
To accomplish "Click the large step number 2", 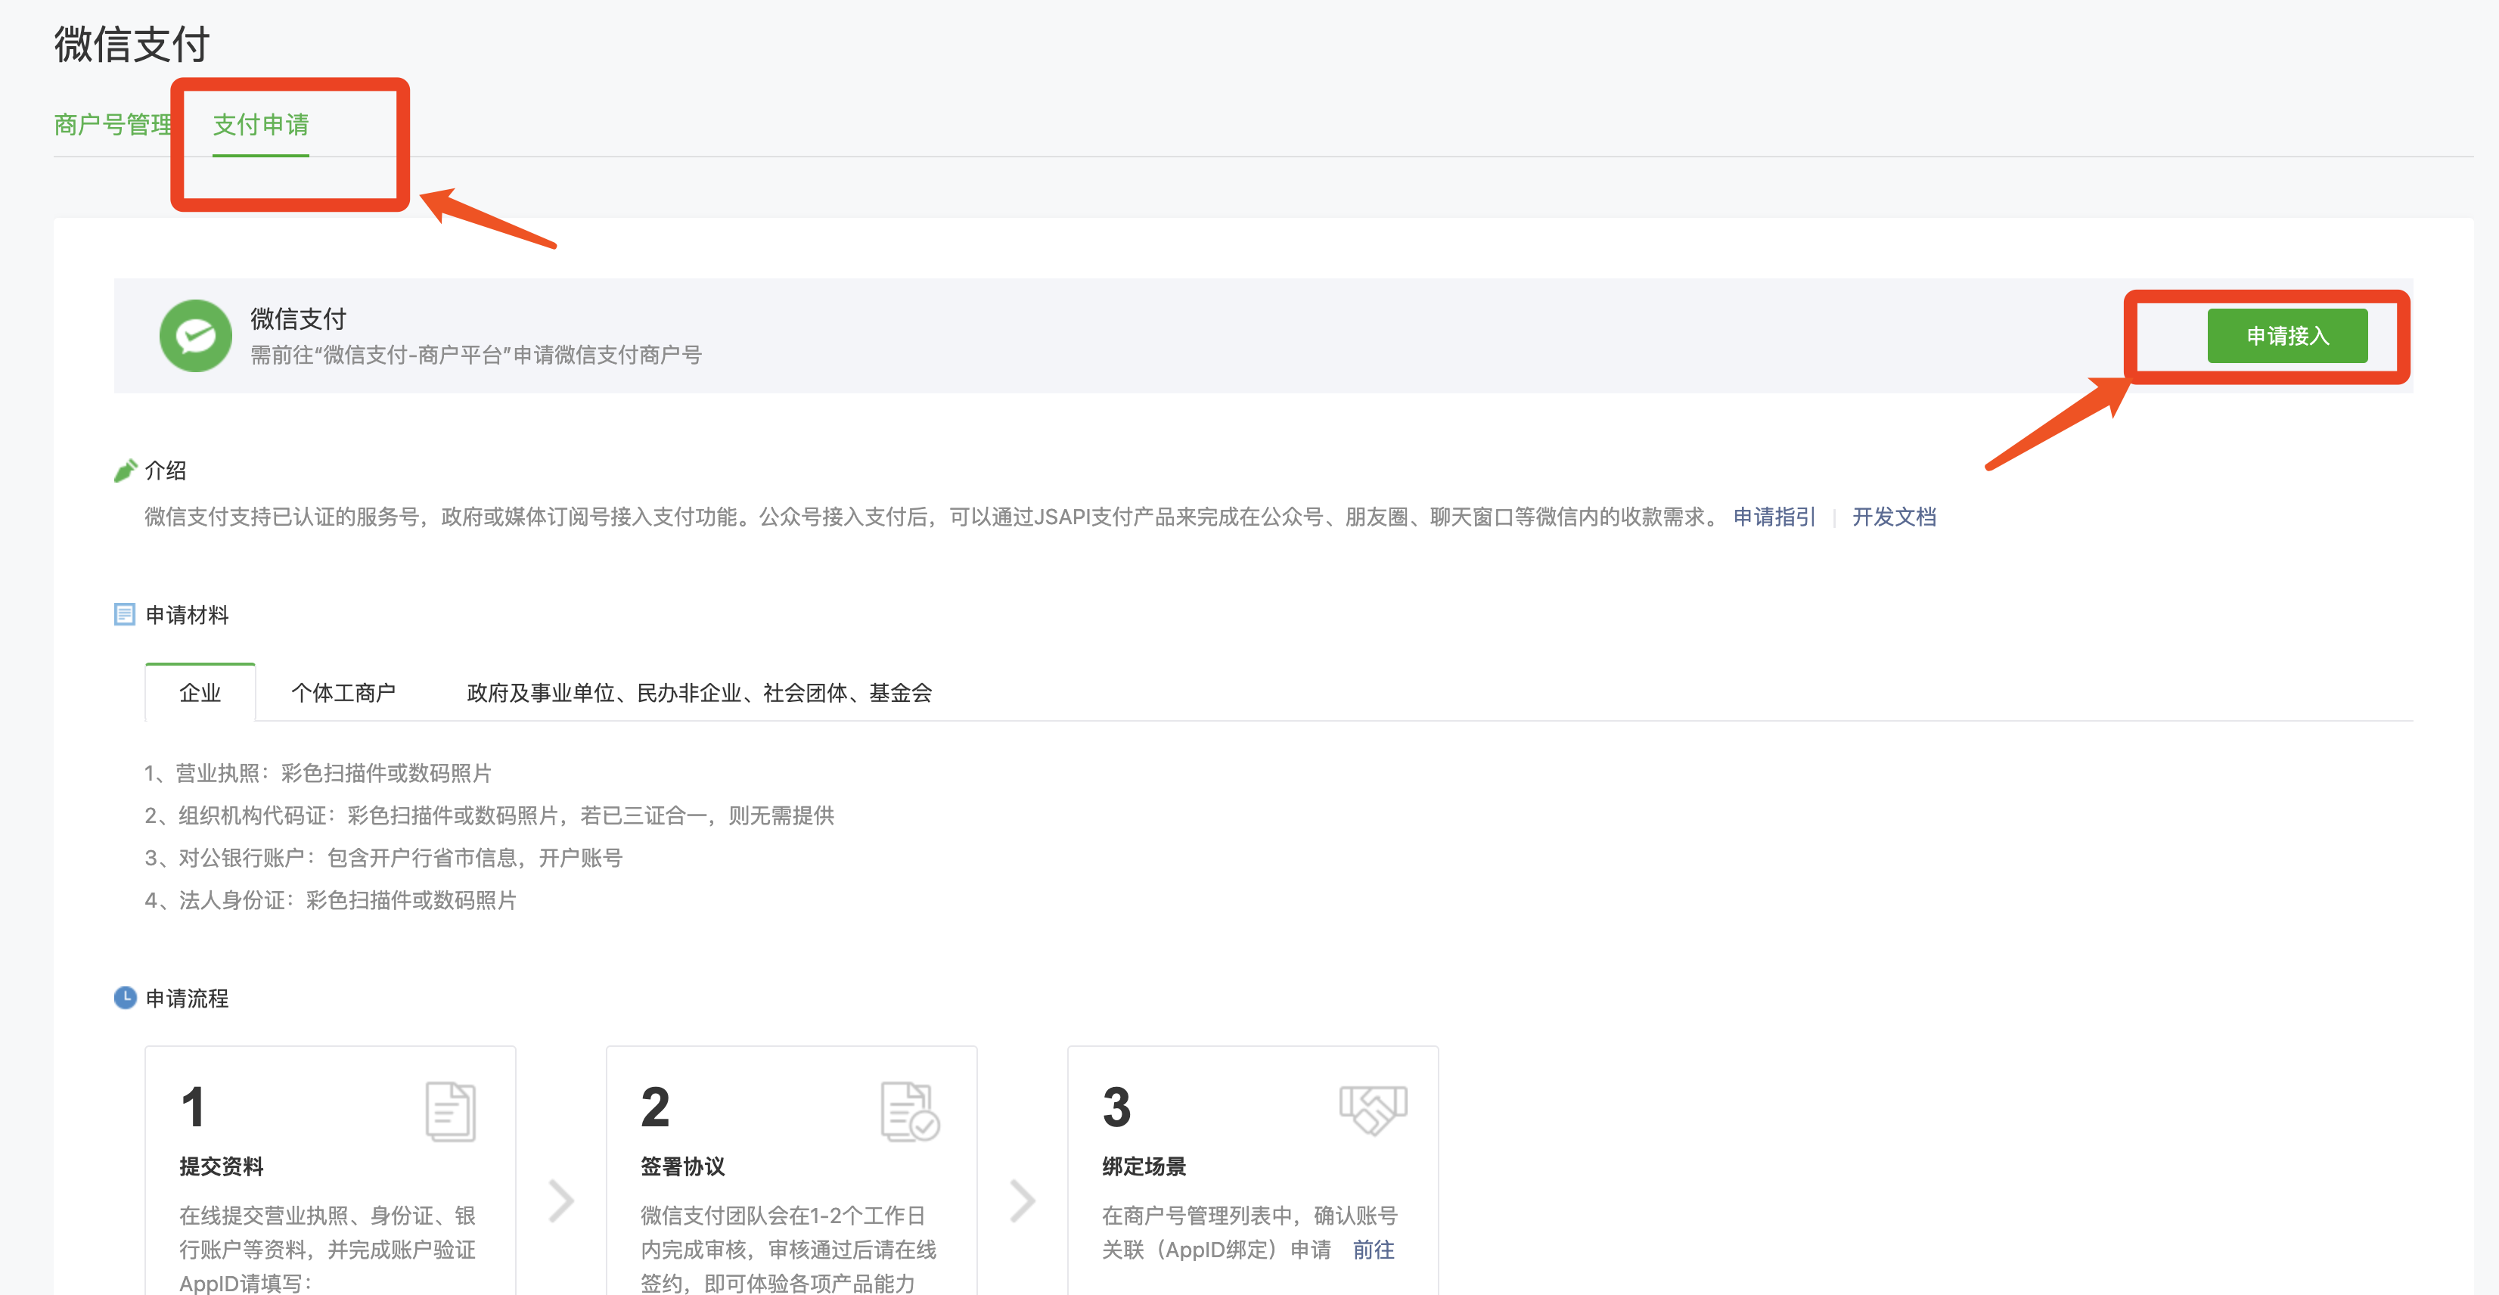I will pos(655,1107).
